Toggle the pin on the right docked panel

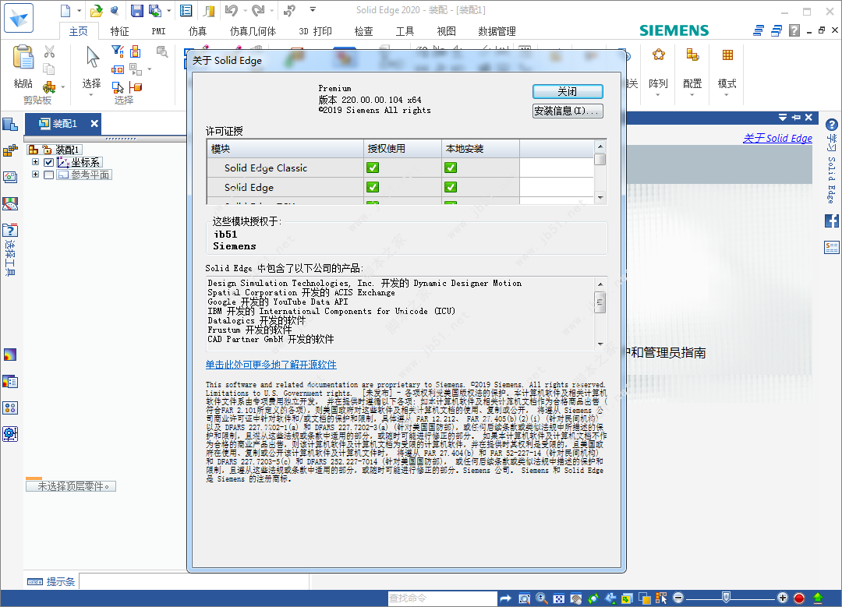[x=796, y=117]
